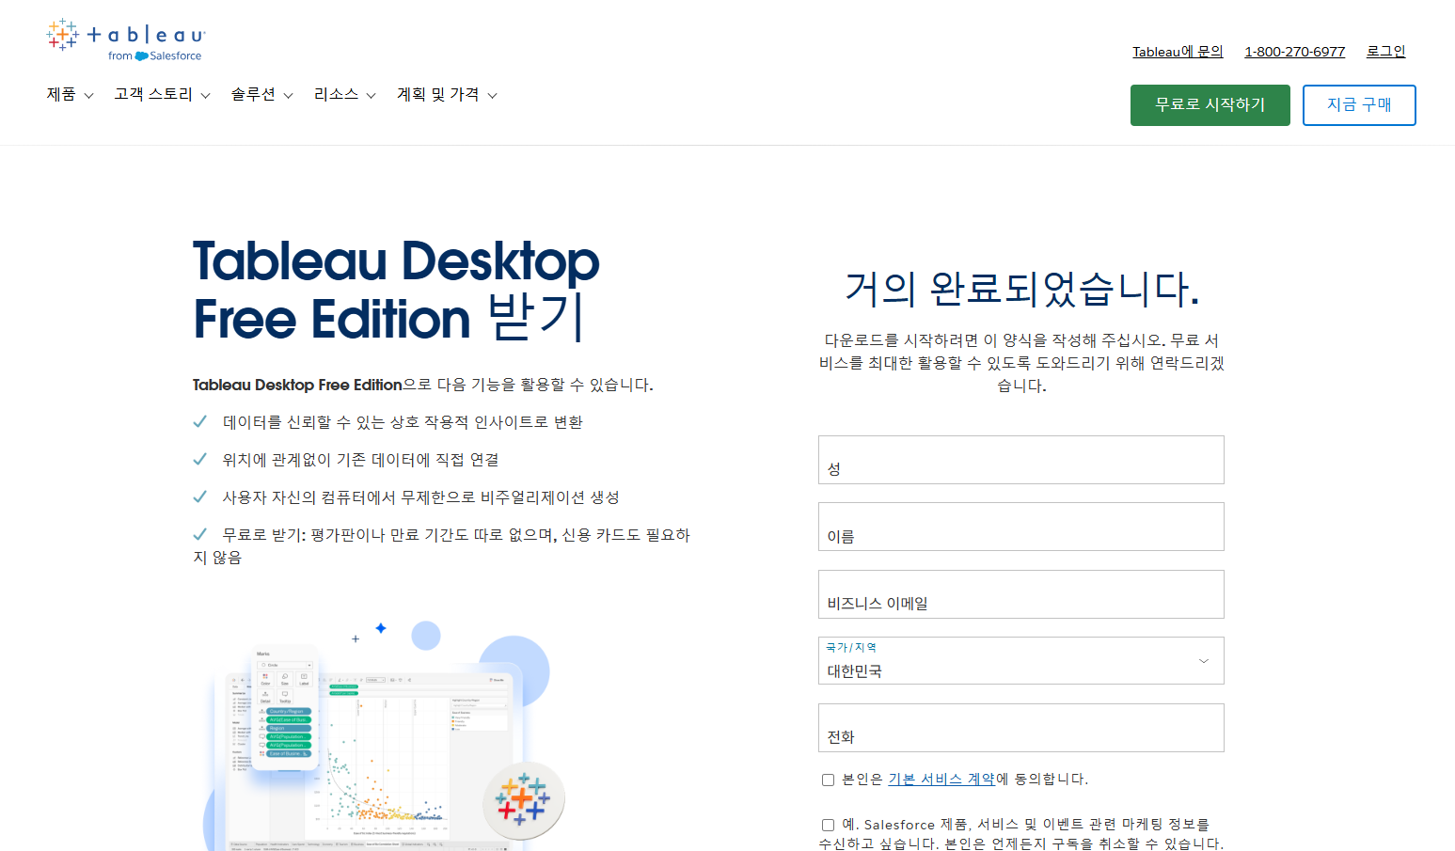
Task: Check the Salesforce marketing information checkbox
Action: pyautogui.click(x=829, y=825)
